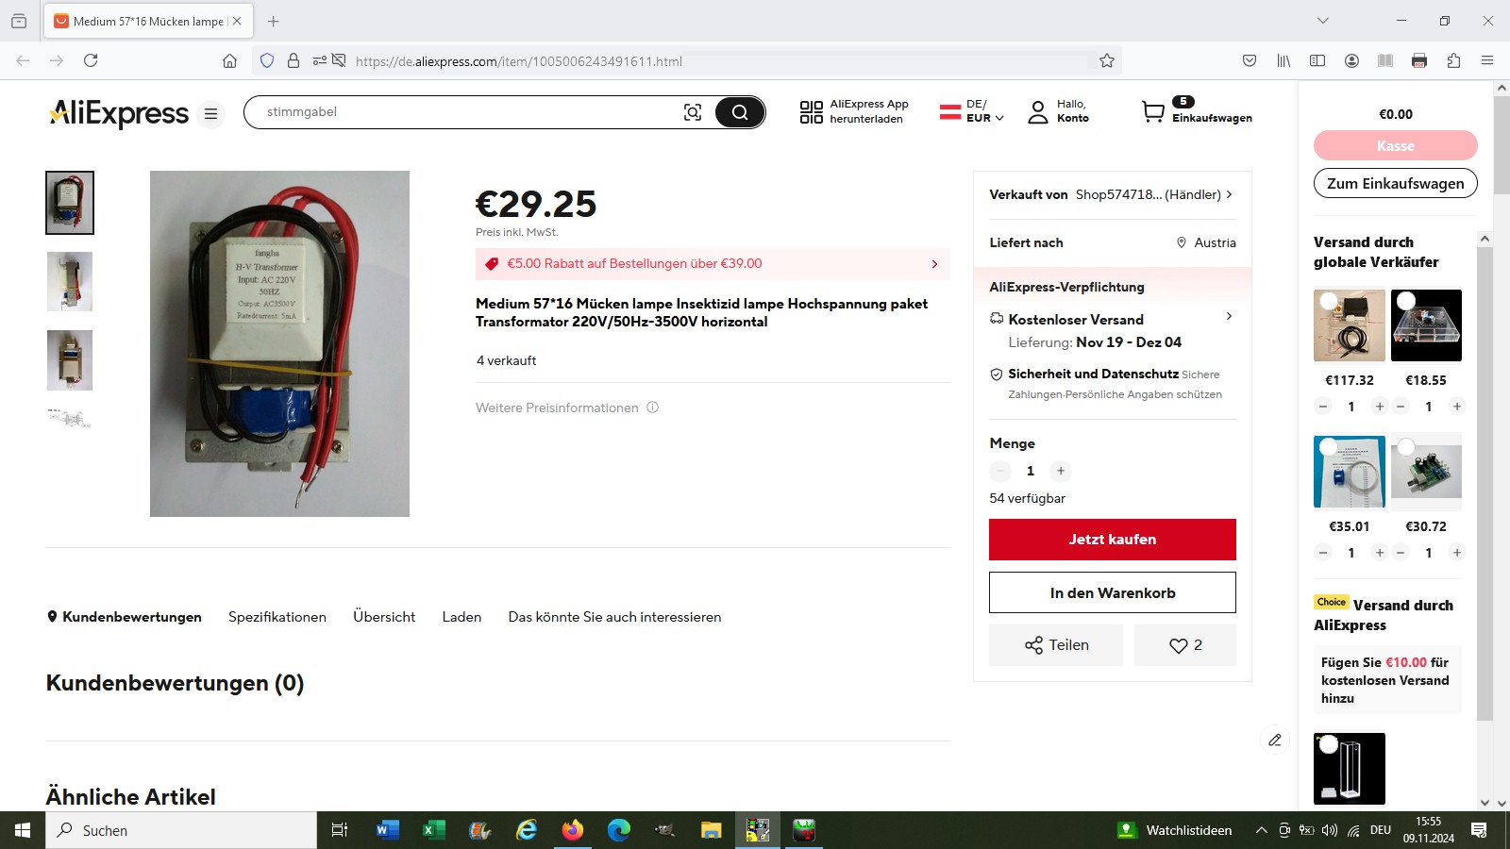Toggle selection circle on the €117.32 cart item
The width and height of the screenshot is (1510, 849).
(1329, 301)
